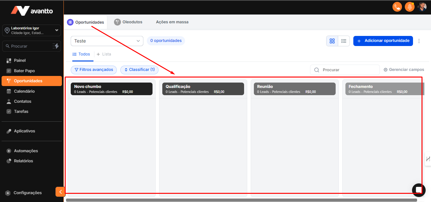Switch to the Oleodutos tab
Viewport: 431px width, 202px height.
coord(129,22)
